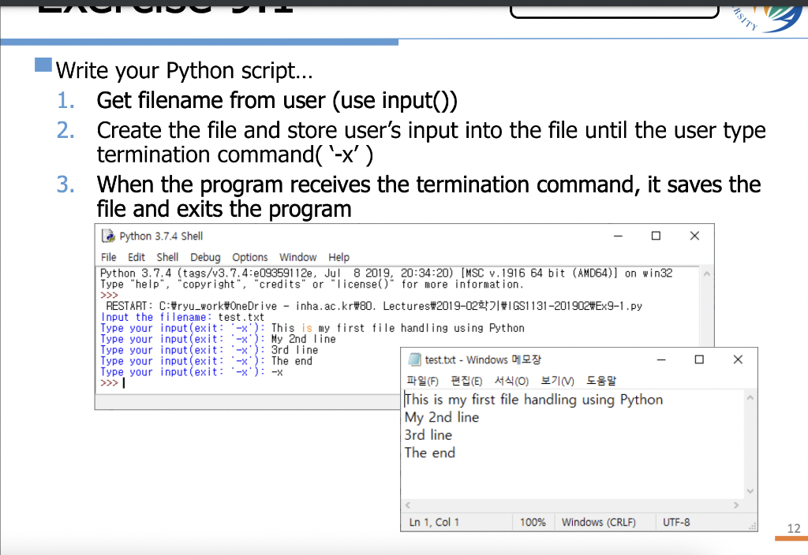The image size is (808, 555).
Task: Open the 보기(V) menu in Notepad
Action: [557, 381]
